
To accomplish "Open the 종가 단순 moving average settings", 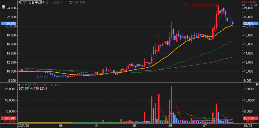I will pos(52,2).
